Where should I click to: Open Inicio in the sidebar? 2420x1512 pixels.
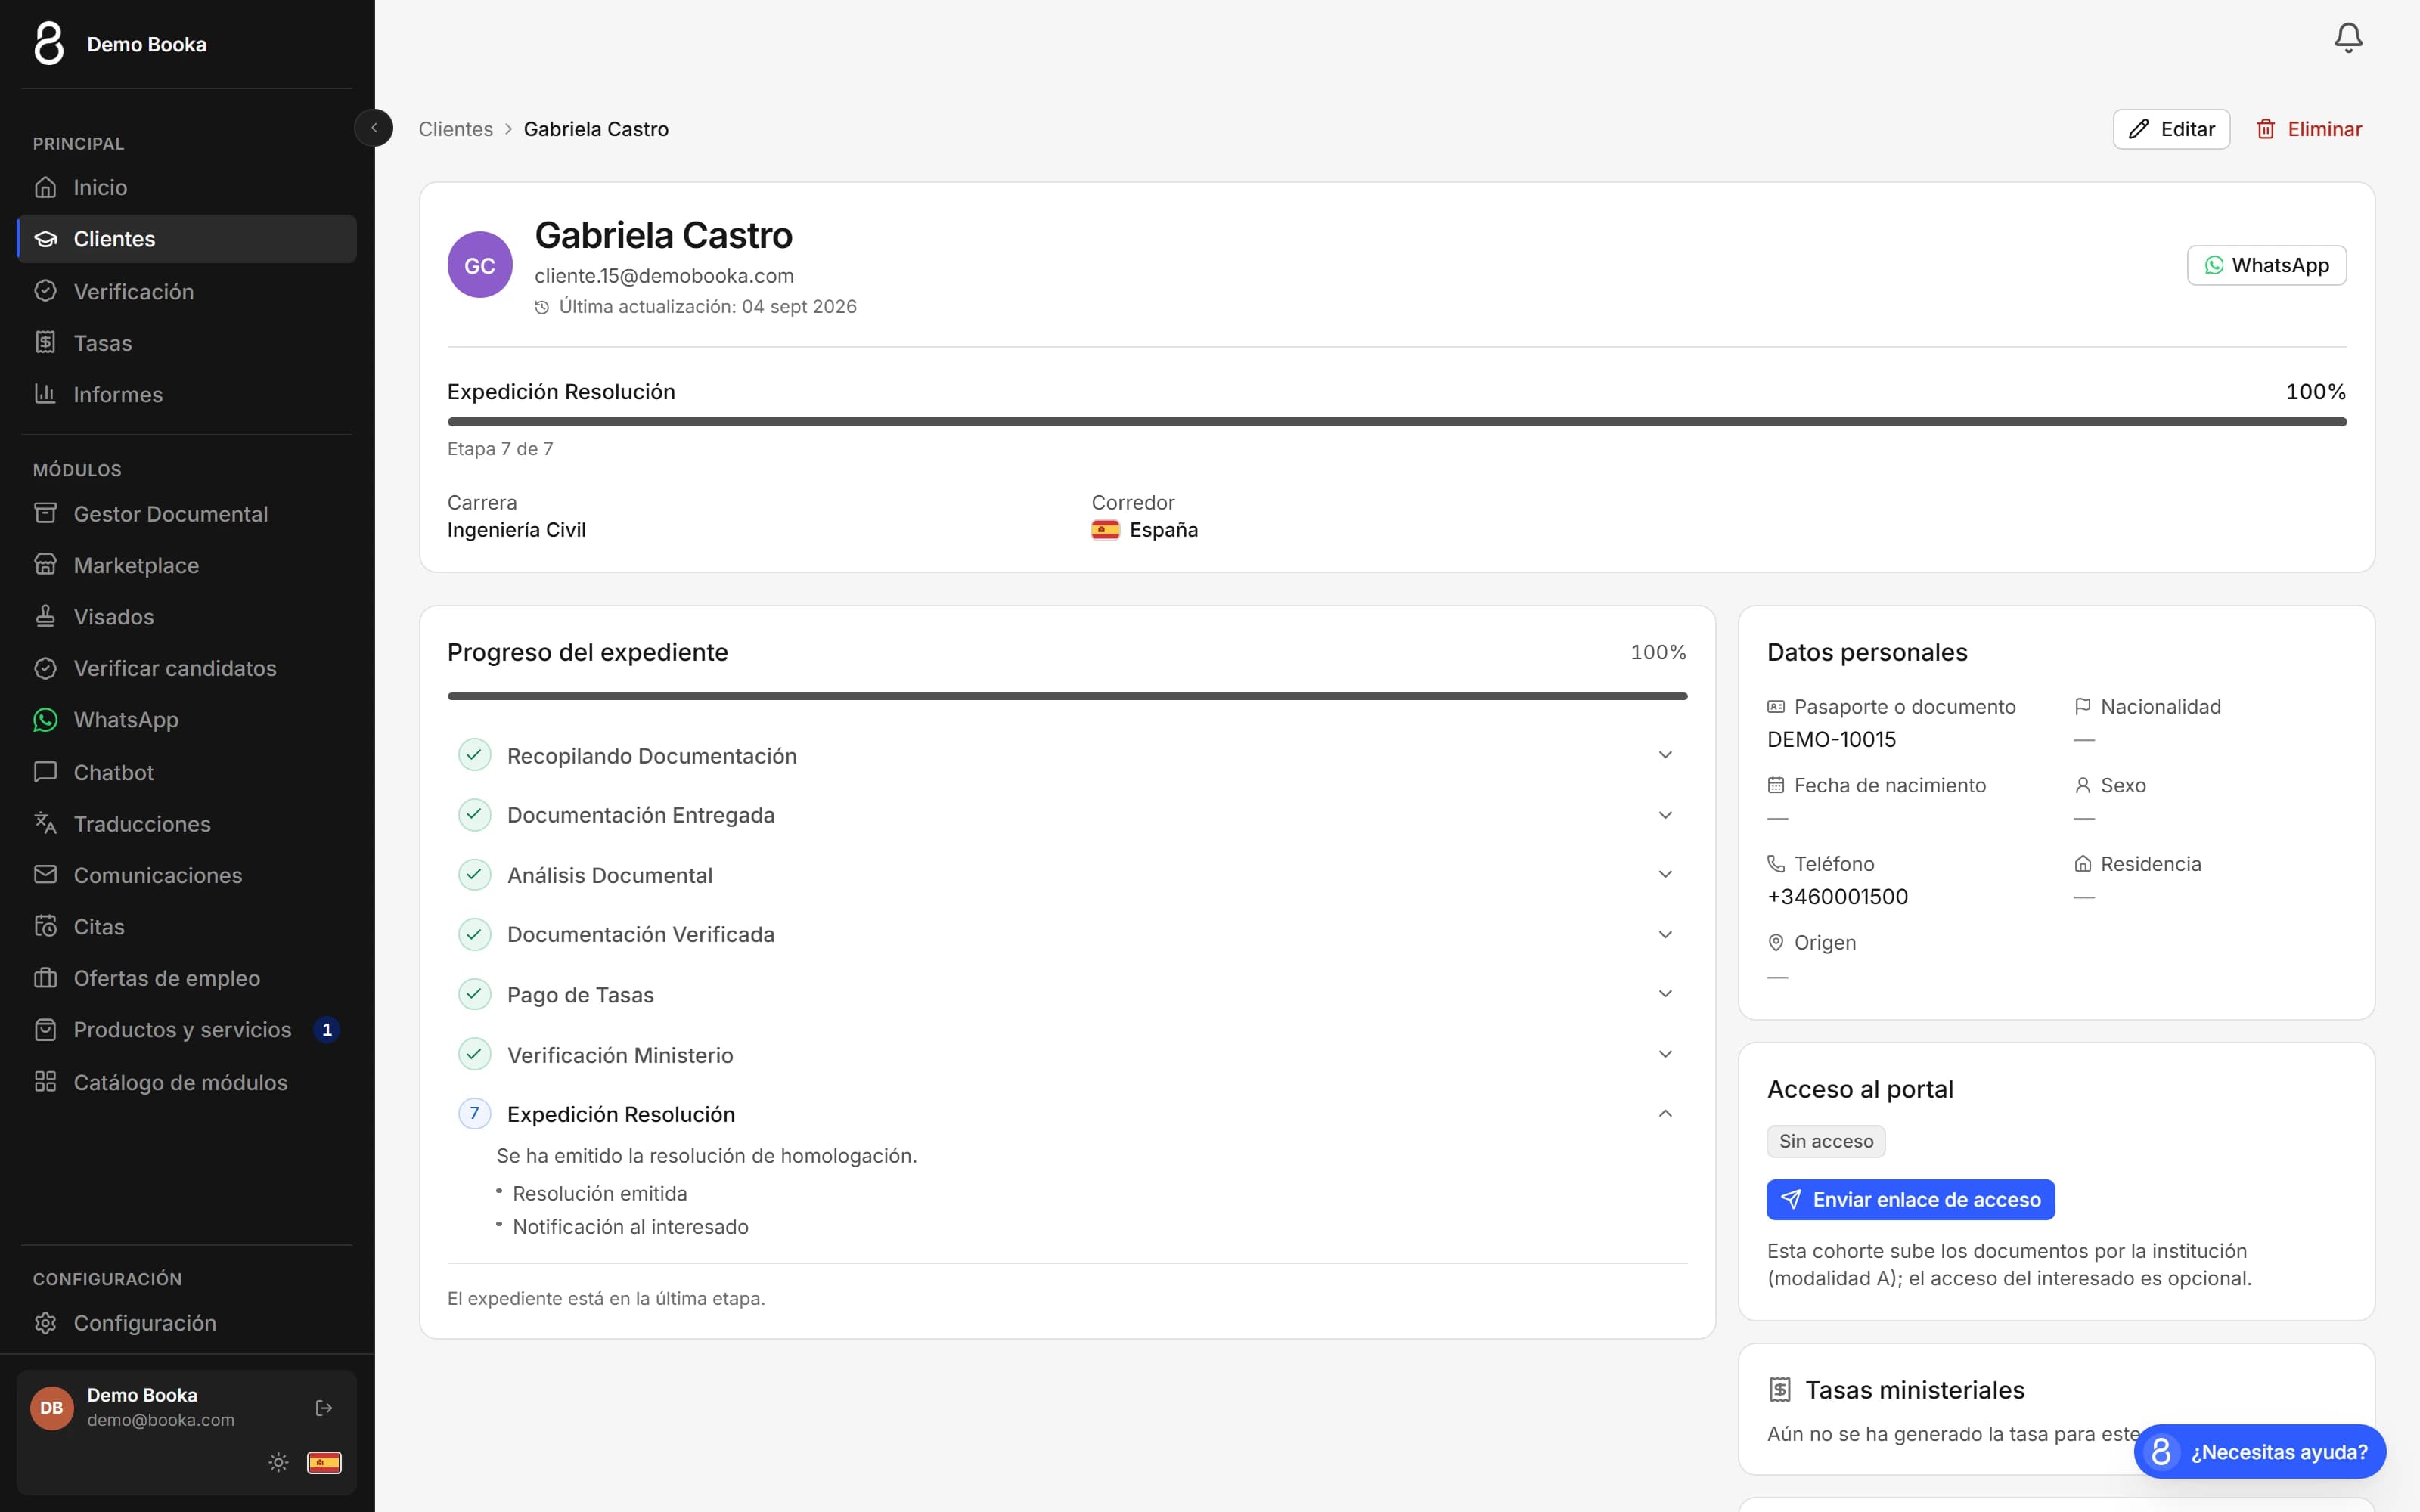coord(187,187)
